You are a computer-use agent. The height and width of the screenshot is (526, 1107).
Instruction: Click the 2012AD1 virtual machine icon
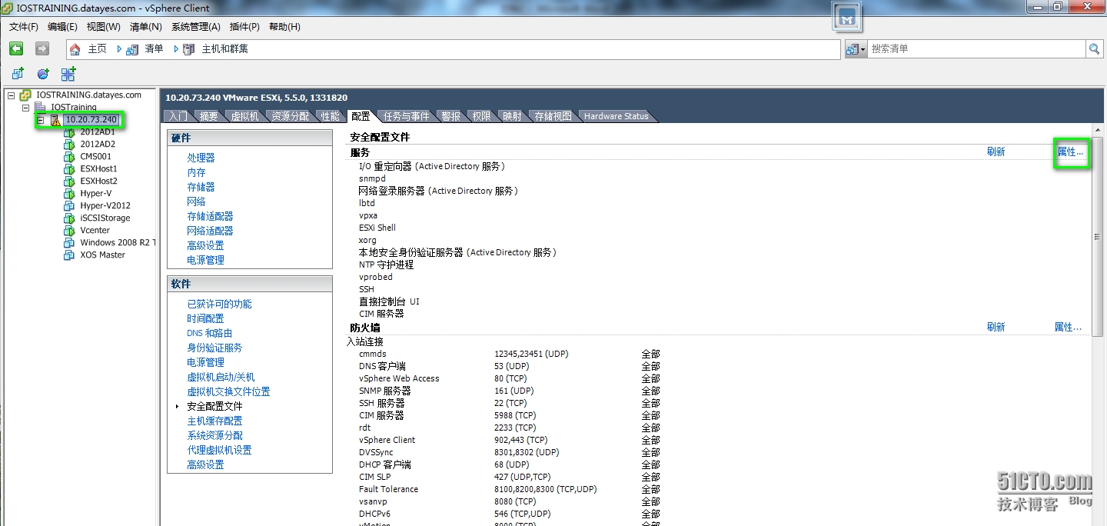pyautogui.click(x=70, y=132)
